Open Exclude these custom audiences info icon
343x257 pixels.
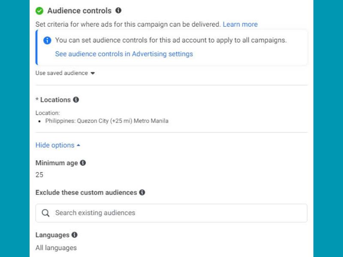point(142,192)
